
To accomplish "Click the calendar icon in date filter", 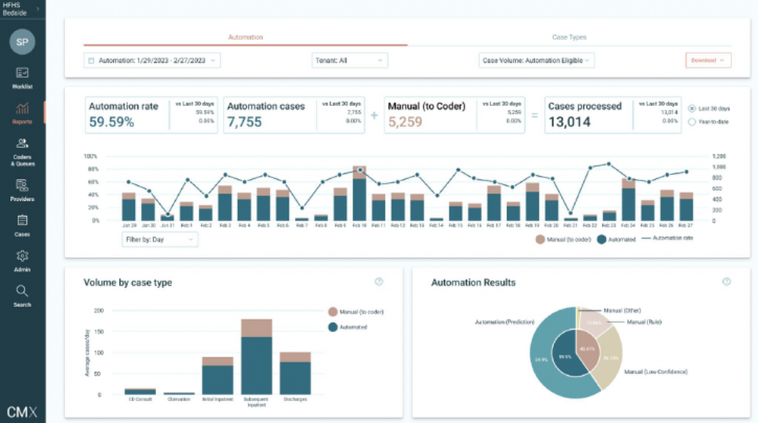I will [91, 61].
